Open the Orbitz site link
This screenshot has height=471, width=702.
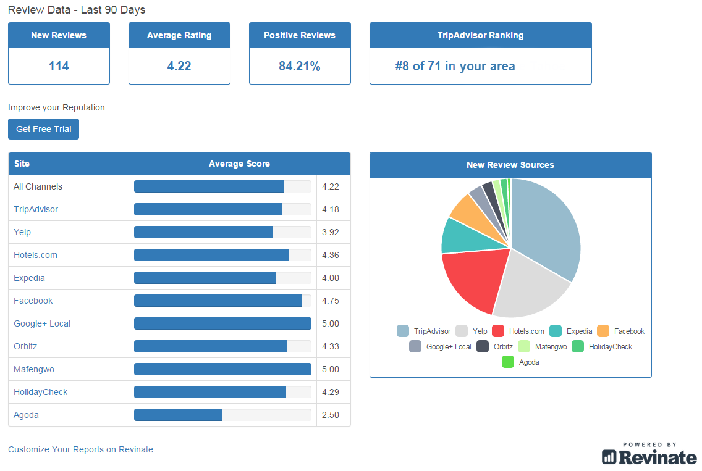click(x=25, y=346)
